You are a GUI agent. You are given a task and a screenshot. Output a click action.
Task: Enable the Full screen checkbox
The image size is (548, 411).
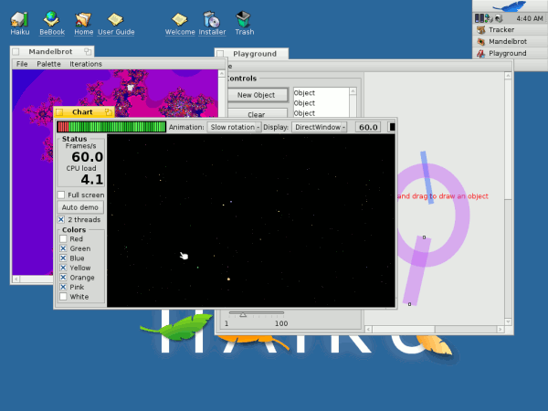(61, 195)
